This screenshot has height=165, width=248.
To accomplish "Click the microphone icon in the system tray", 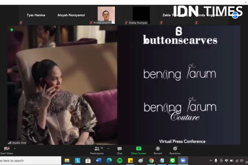I will (x=216, y=161).
